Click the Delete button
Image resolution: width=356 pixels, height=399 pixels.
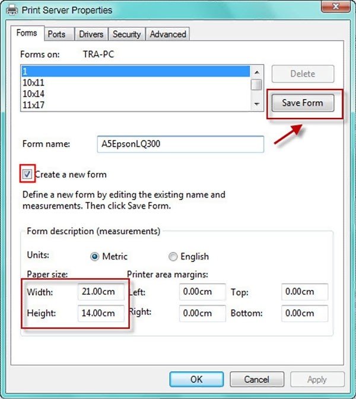tap(303, 74)
